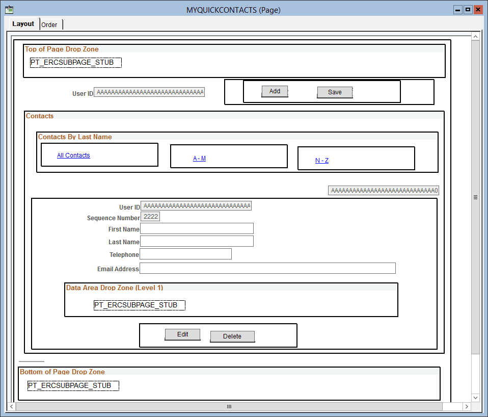The width and height of the screenshot is (488, 417).
Task: Select PT_ERCSUBPAGE_STUB in Data Area Drop Zone
Action: point(139,305)
